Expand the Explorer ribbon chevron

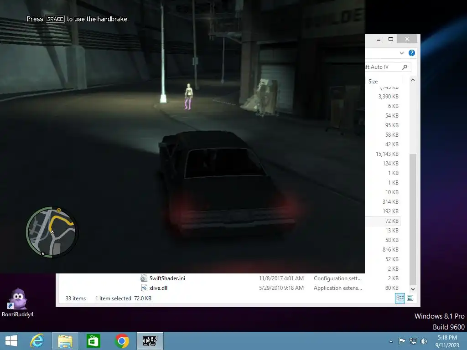pyautogui.click(x=401, y=53)
